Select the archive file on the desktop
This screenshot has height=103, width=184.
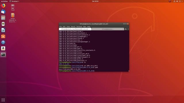pos(13,18)
